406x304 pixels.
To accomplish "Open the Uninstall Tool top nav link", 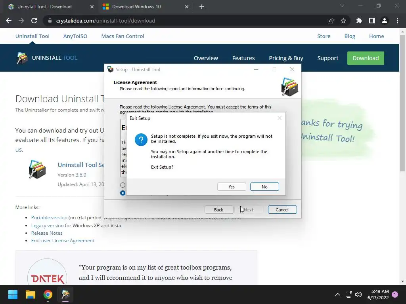I will (x=33, y=36).
